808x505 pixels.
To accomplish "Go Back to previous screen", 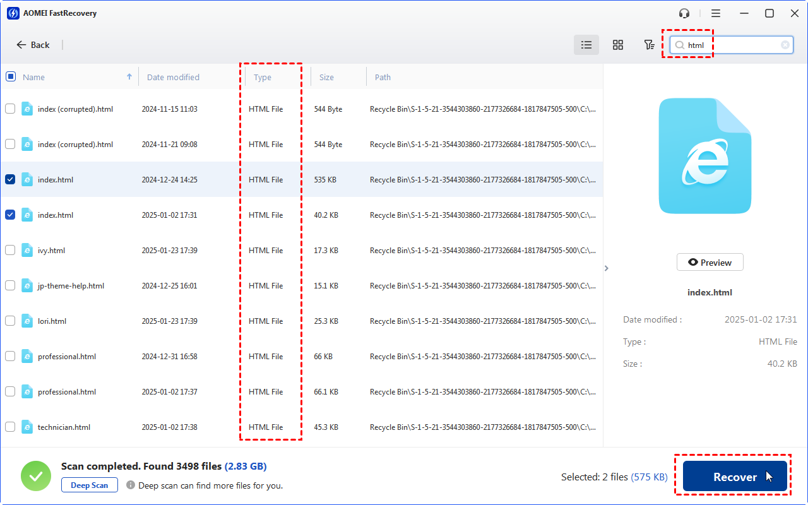I will [33, 45].
